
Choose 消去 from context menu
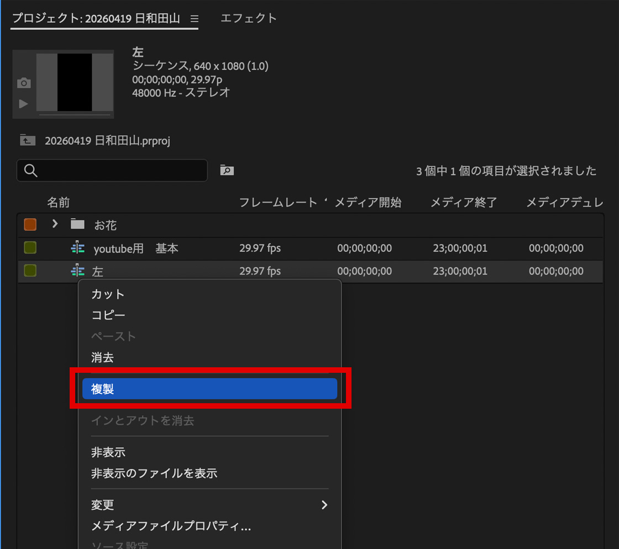(x=209, y=357)
